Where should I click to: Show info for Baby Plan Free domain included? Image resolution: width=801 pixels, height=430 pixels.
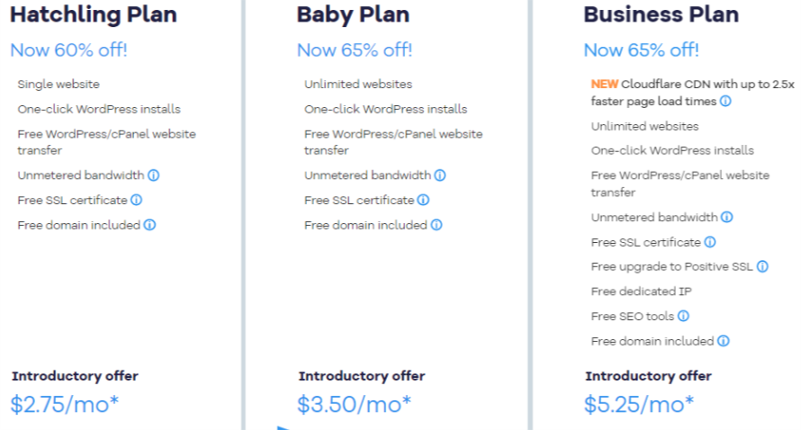[x=436, y=225]
